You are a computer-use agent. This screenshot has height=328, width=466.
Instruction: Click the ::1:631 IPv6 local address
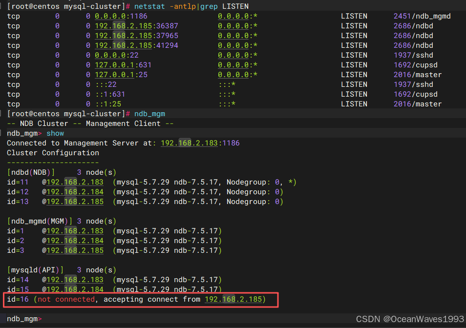[x=110, y=94]
